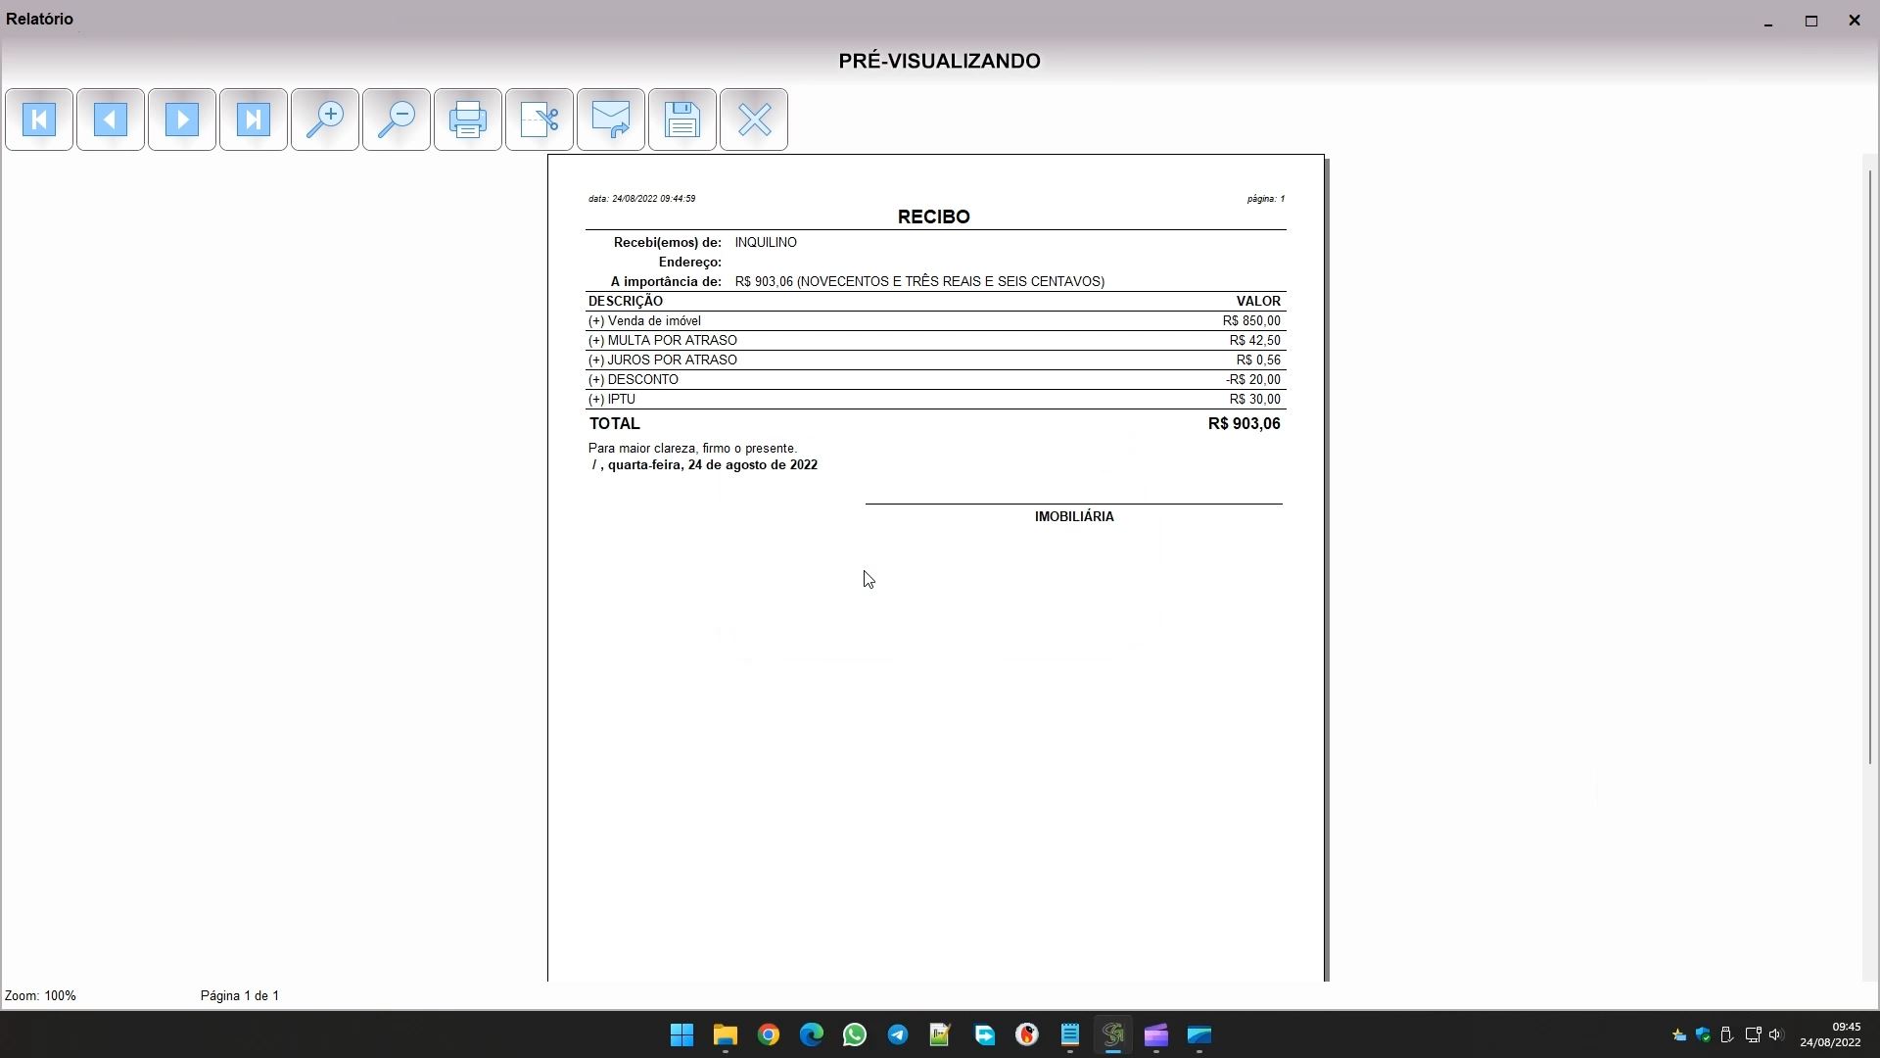The width and height of the screenshot is (1880, 1058).
Task: Save the report with floppy disk icon
Action: coord(682,120)
